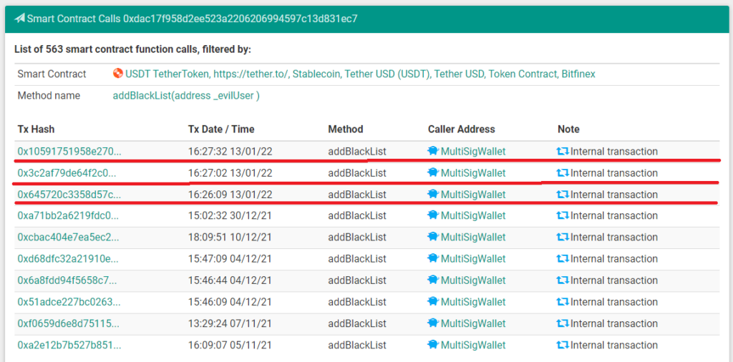
Task: Click the Smart Contract Calls header title
Action: pyautogui.click(x=192, y=19)
